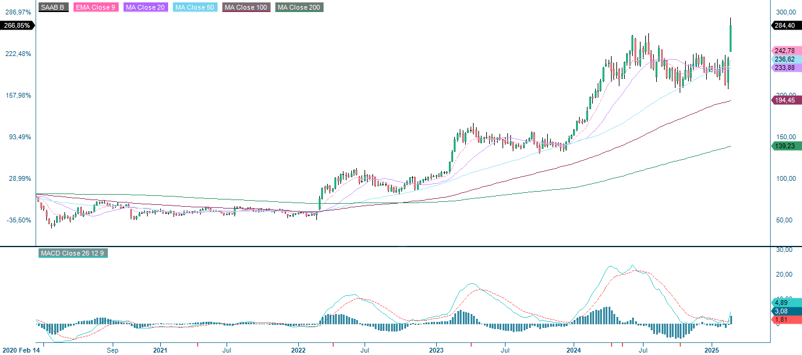802x355 pixels.
Task: Open settings for the MA Close 50 indicator
Action: (x=193, y=8)
